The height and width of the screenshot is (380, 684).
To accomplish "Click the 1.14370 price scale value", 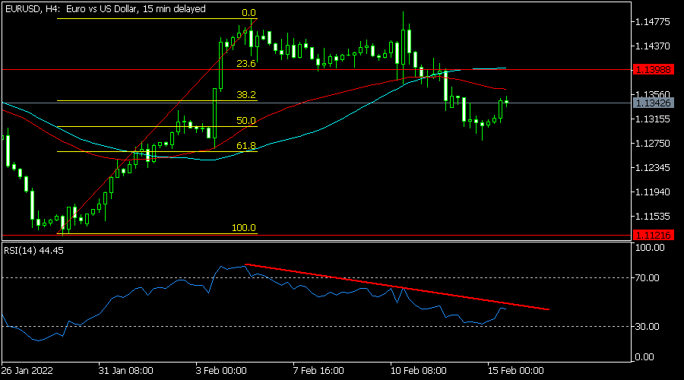I will tap(653, 46).
